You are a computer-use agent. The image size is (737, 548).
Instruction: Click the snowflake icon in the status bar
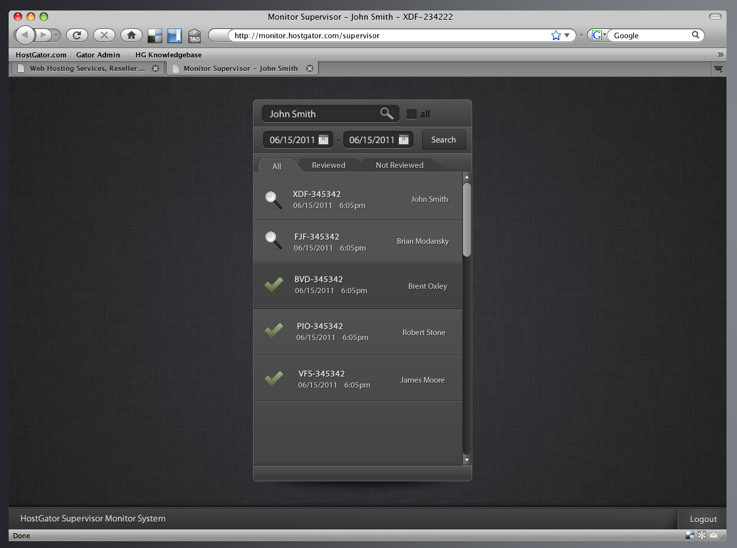[702, 535]
